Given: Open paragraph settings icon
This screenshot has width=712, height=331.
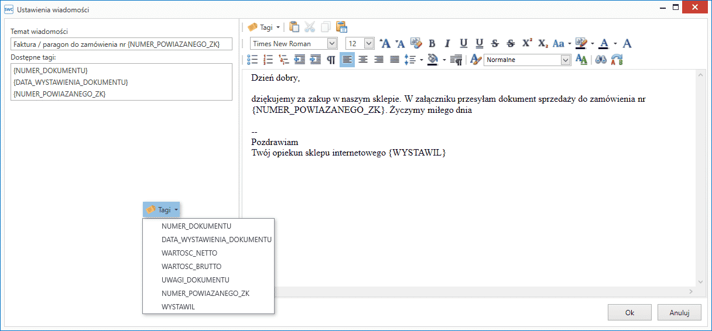Looking at the screenshot, I should [457, 60].
